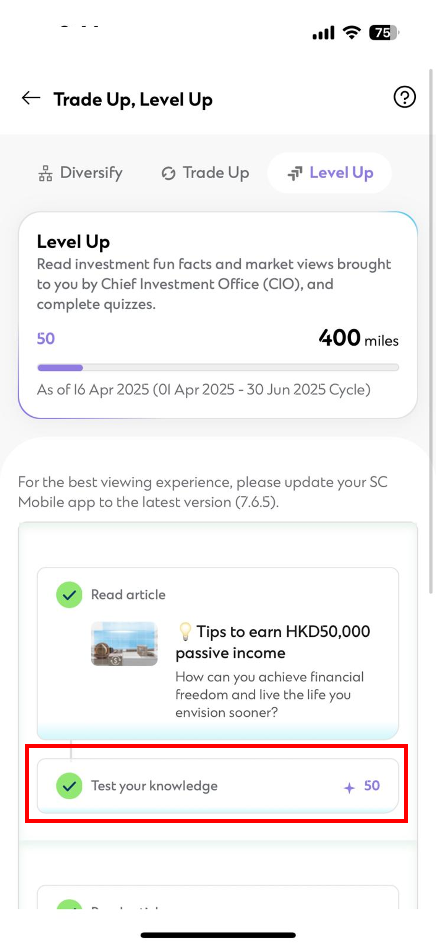
Task: Tap the Level Up 400 miles summary card
Action: click(x=218, y=315)
